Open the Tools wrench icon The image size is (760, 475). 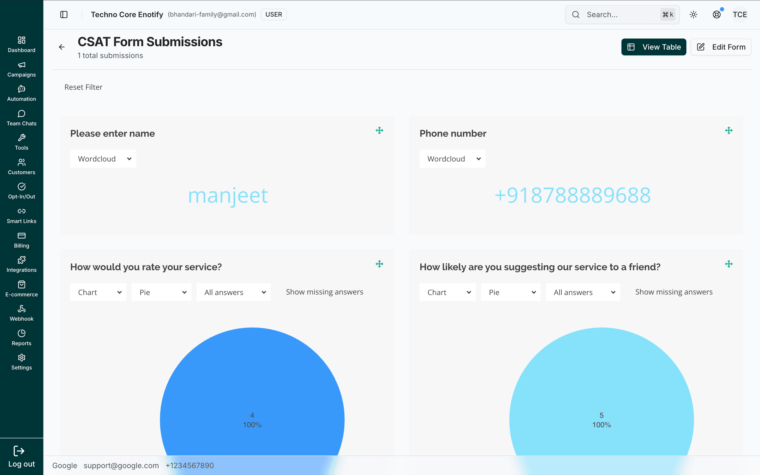(x=21, y=137)
